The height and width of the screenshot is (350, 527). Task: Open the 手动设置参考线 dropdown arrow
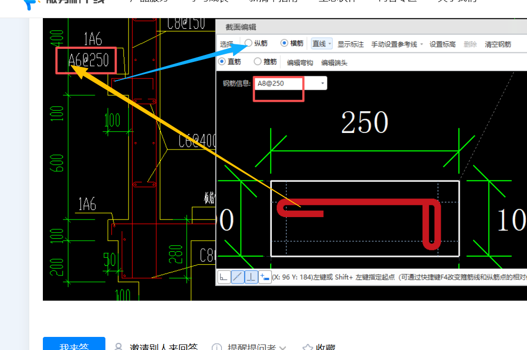422,44
